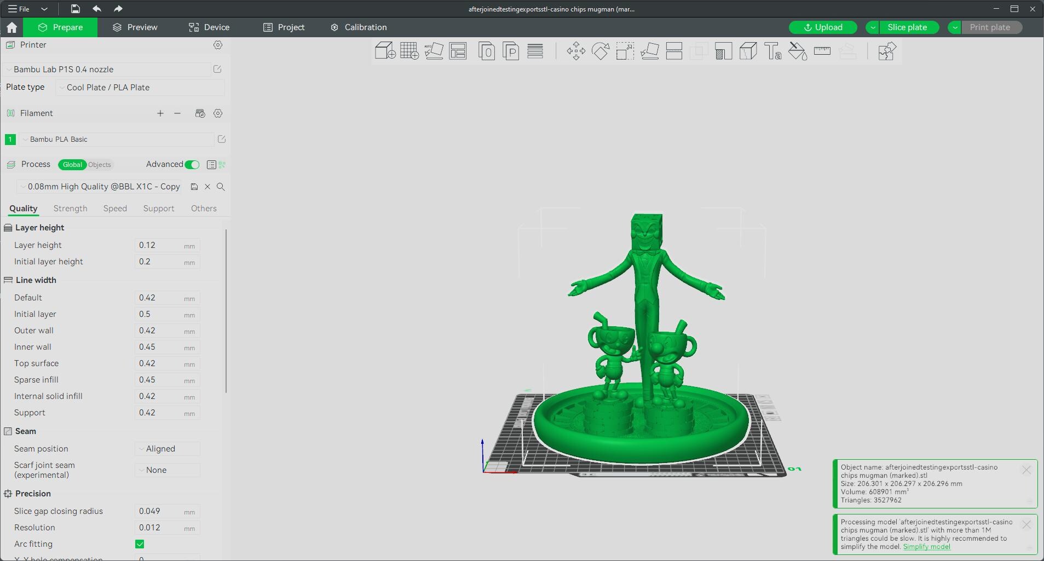
Task: Select the Measure ruler tool
Action: [822, 51]
